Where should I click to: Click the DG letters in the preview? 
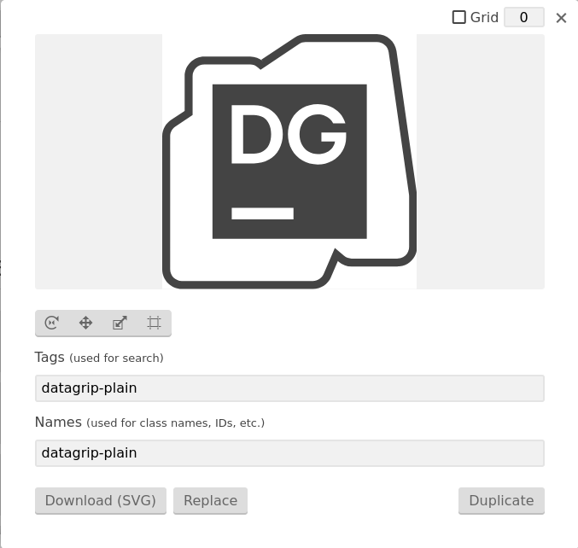pos(289,134)
